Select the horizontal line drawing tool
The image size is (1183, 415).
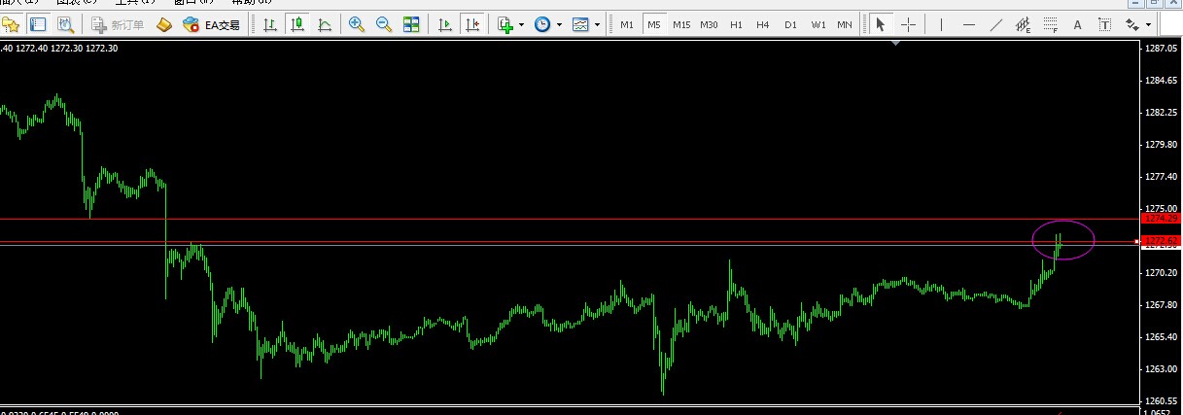coord(968,24)
